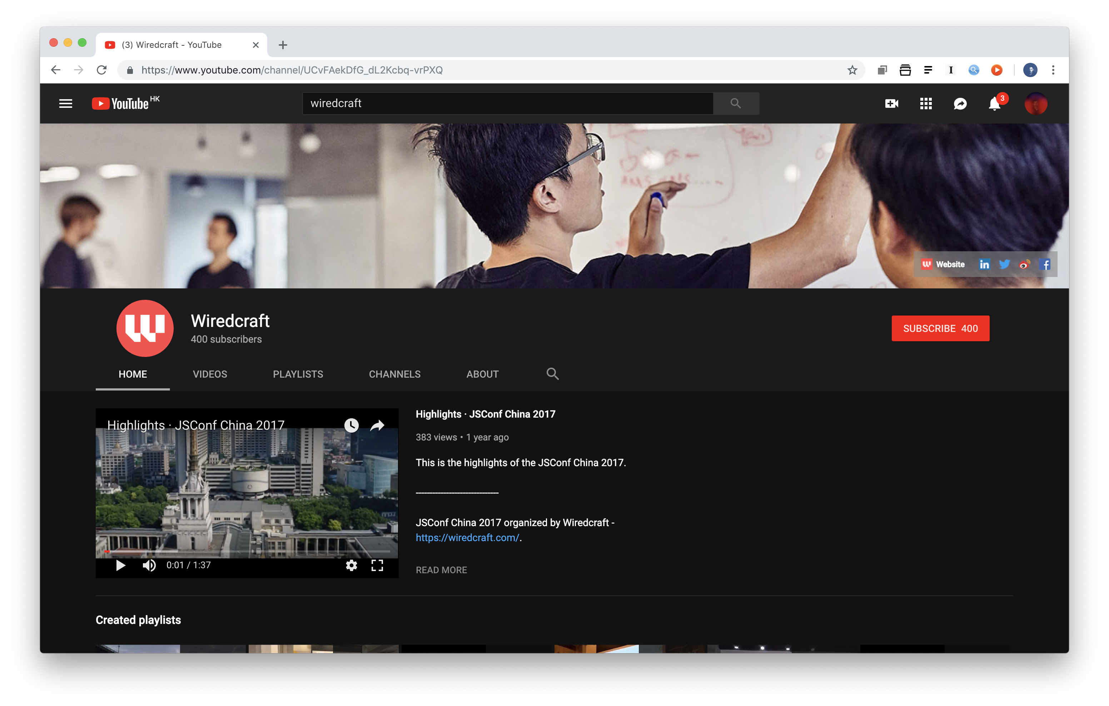Go back in browser history

click(x=56, y=70)
